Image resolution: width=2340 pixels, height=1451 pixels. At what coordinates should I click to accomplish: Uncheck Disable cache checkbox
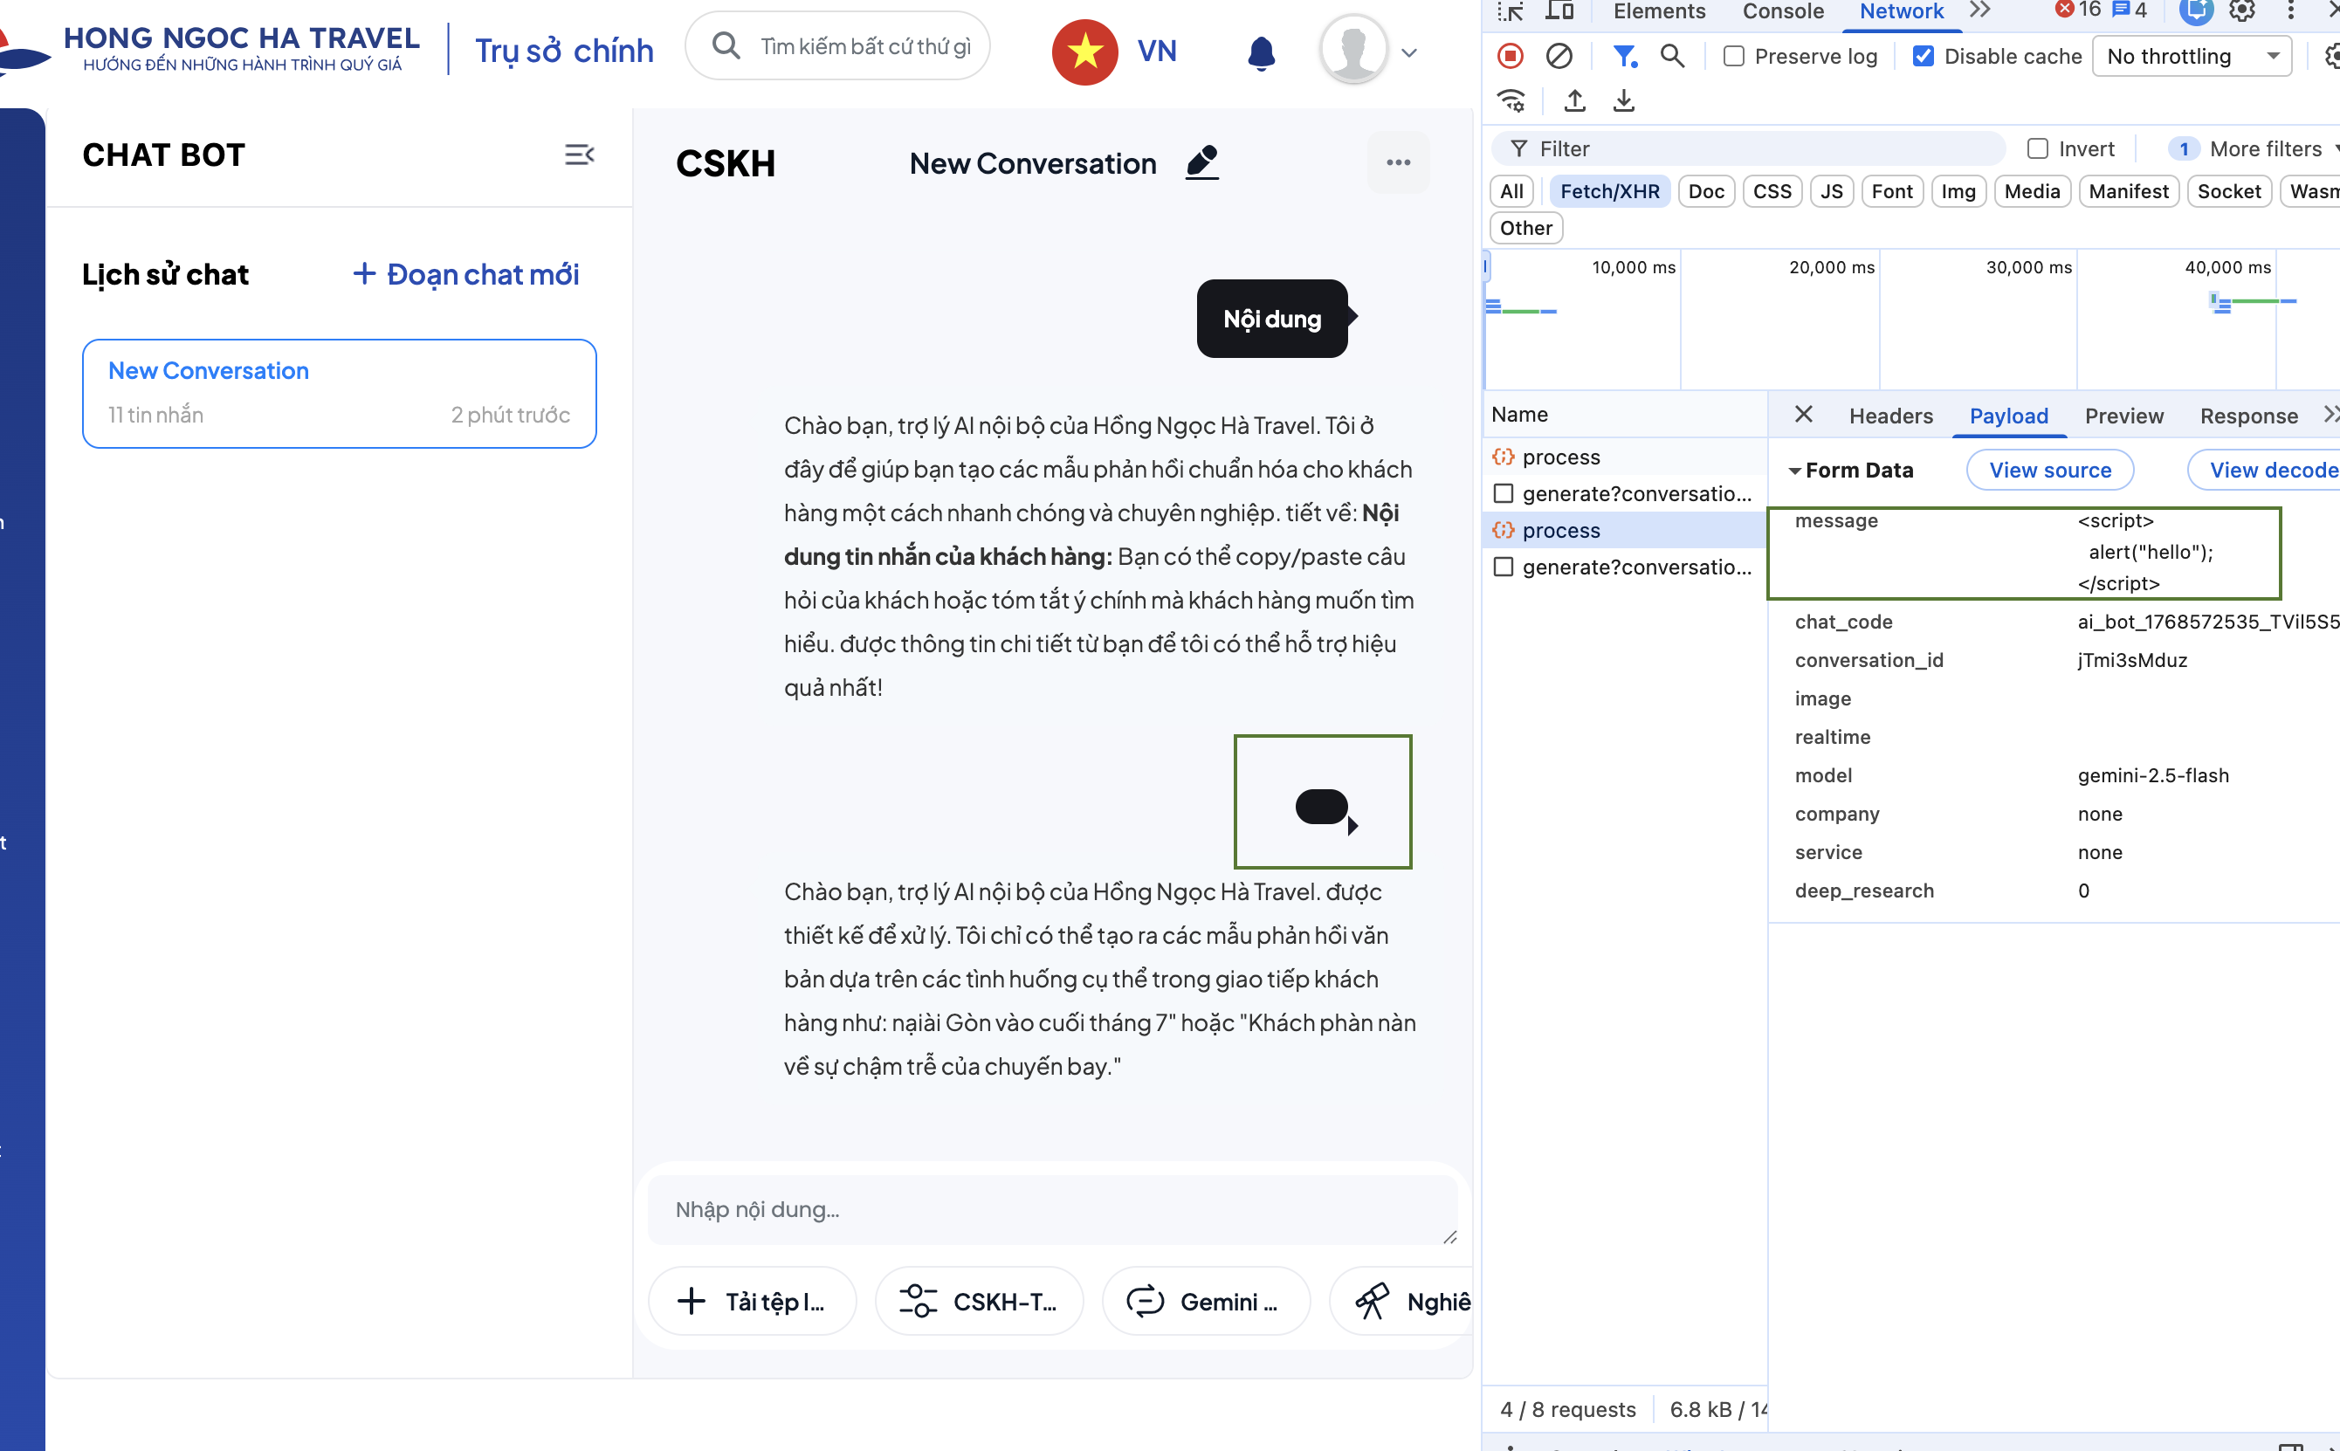click(1923, 57)
